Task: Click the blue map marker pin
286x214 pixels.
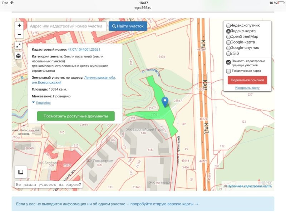Action: click(165, 102)
